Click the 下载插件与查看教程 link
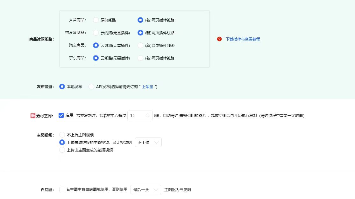355x199 pixels. tap(243, 39)
